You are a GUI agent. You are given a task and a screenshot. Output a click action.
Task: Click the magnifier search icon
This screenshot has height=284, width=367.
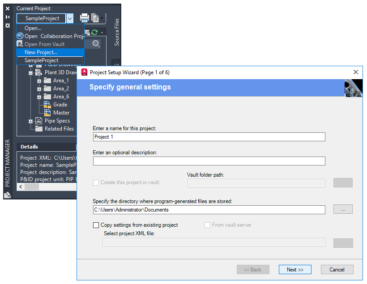(96, 44)
